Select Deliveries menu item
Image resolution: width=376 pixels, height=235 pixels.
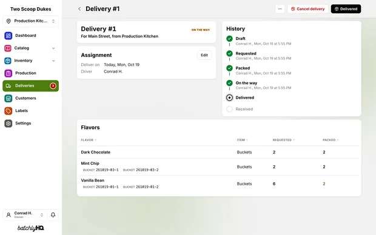pos(31,86)
